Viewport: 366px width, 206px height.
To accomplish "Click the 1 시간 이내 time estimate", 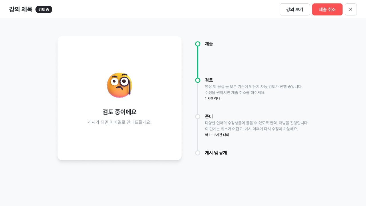I will [212, 98].
